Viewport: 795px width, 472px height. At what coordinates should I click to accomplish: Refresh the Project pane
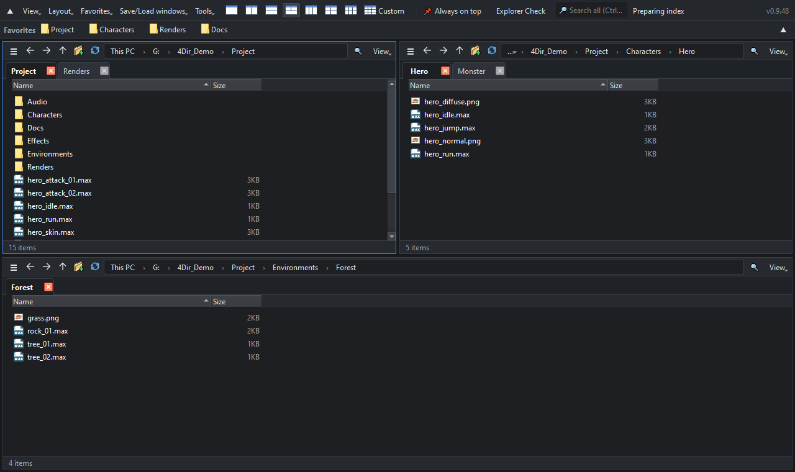(x=95, y=51)
